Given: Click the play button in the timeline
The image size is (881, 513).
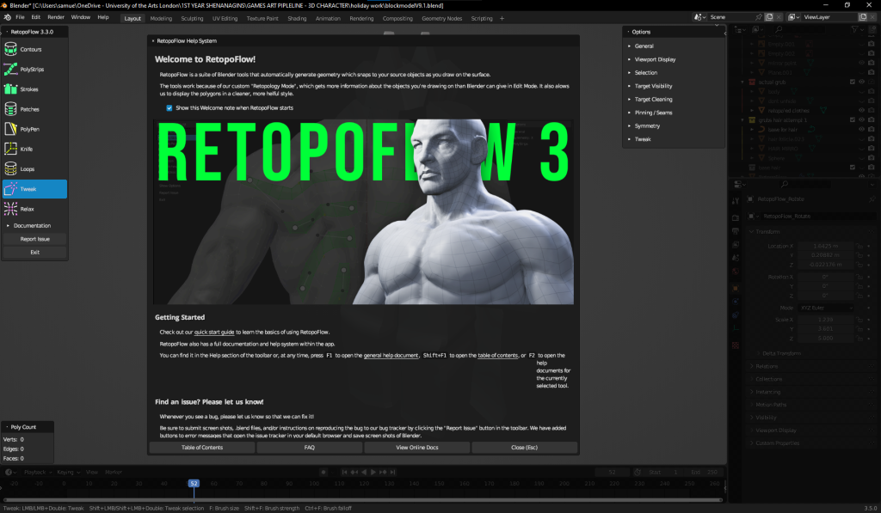Looking at the screenshot, I should [373, 472].
